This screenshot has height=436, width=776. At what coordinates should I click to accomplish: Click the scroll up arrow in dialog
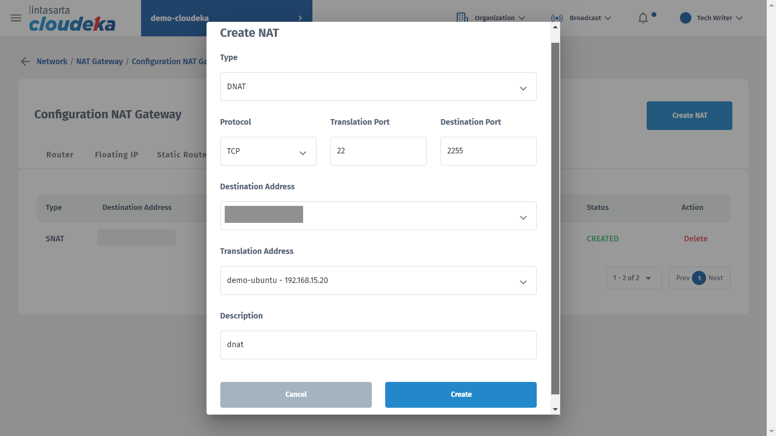555,27
